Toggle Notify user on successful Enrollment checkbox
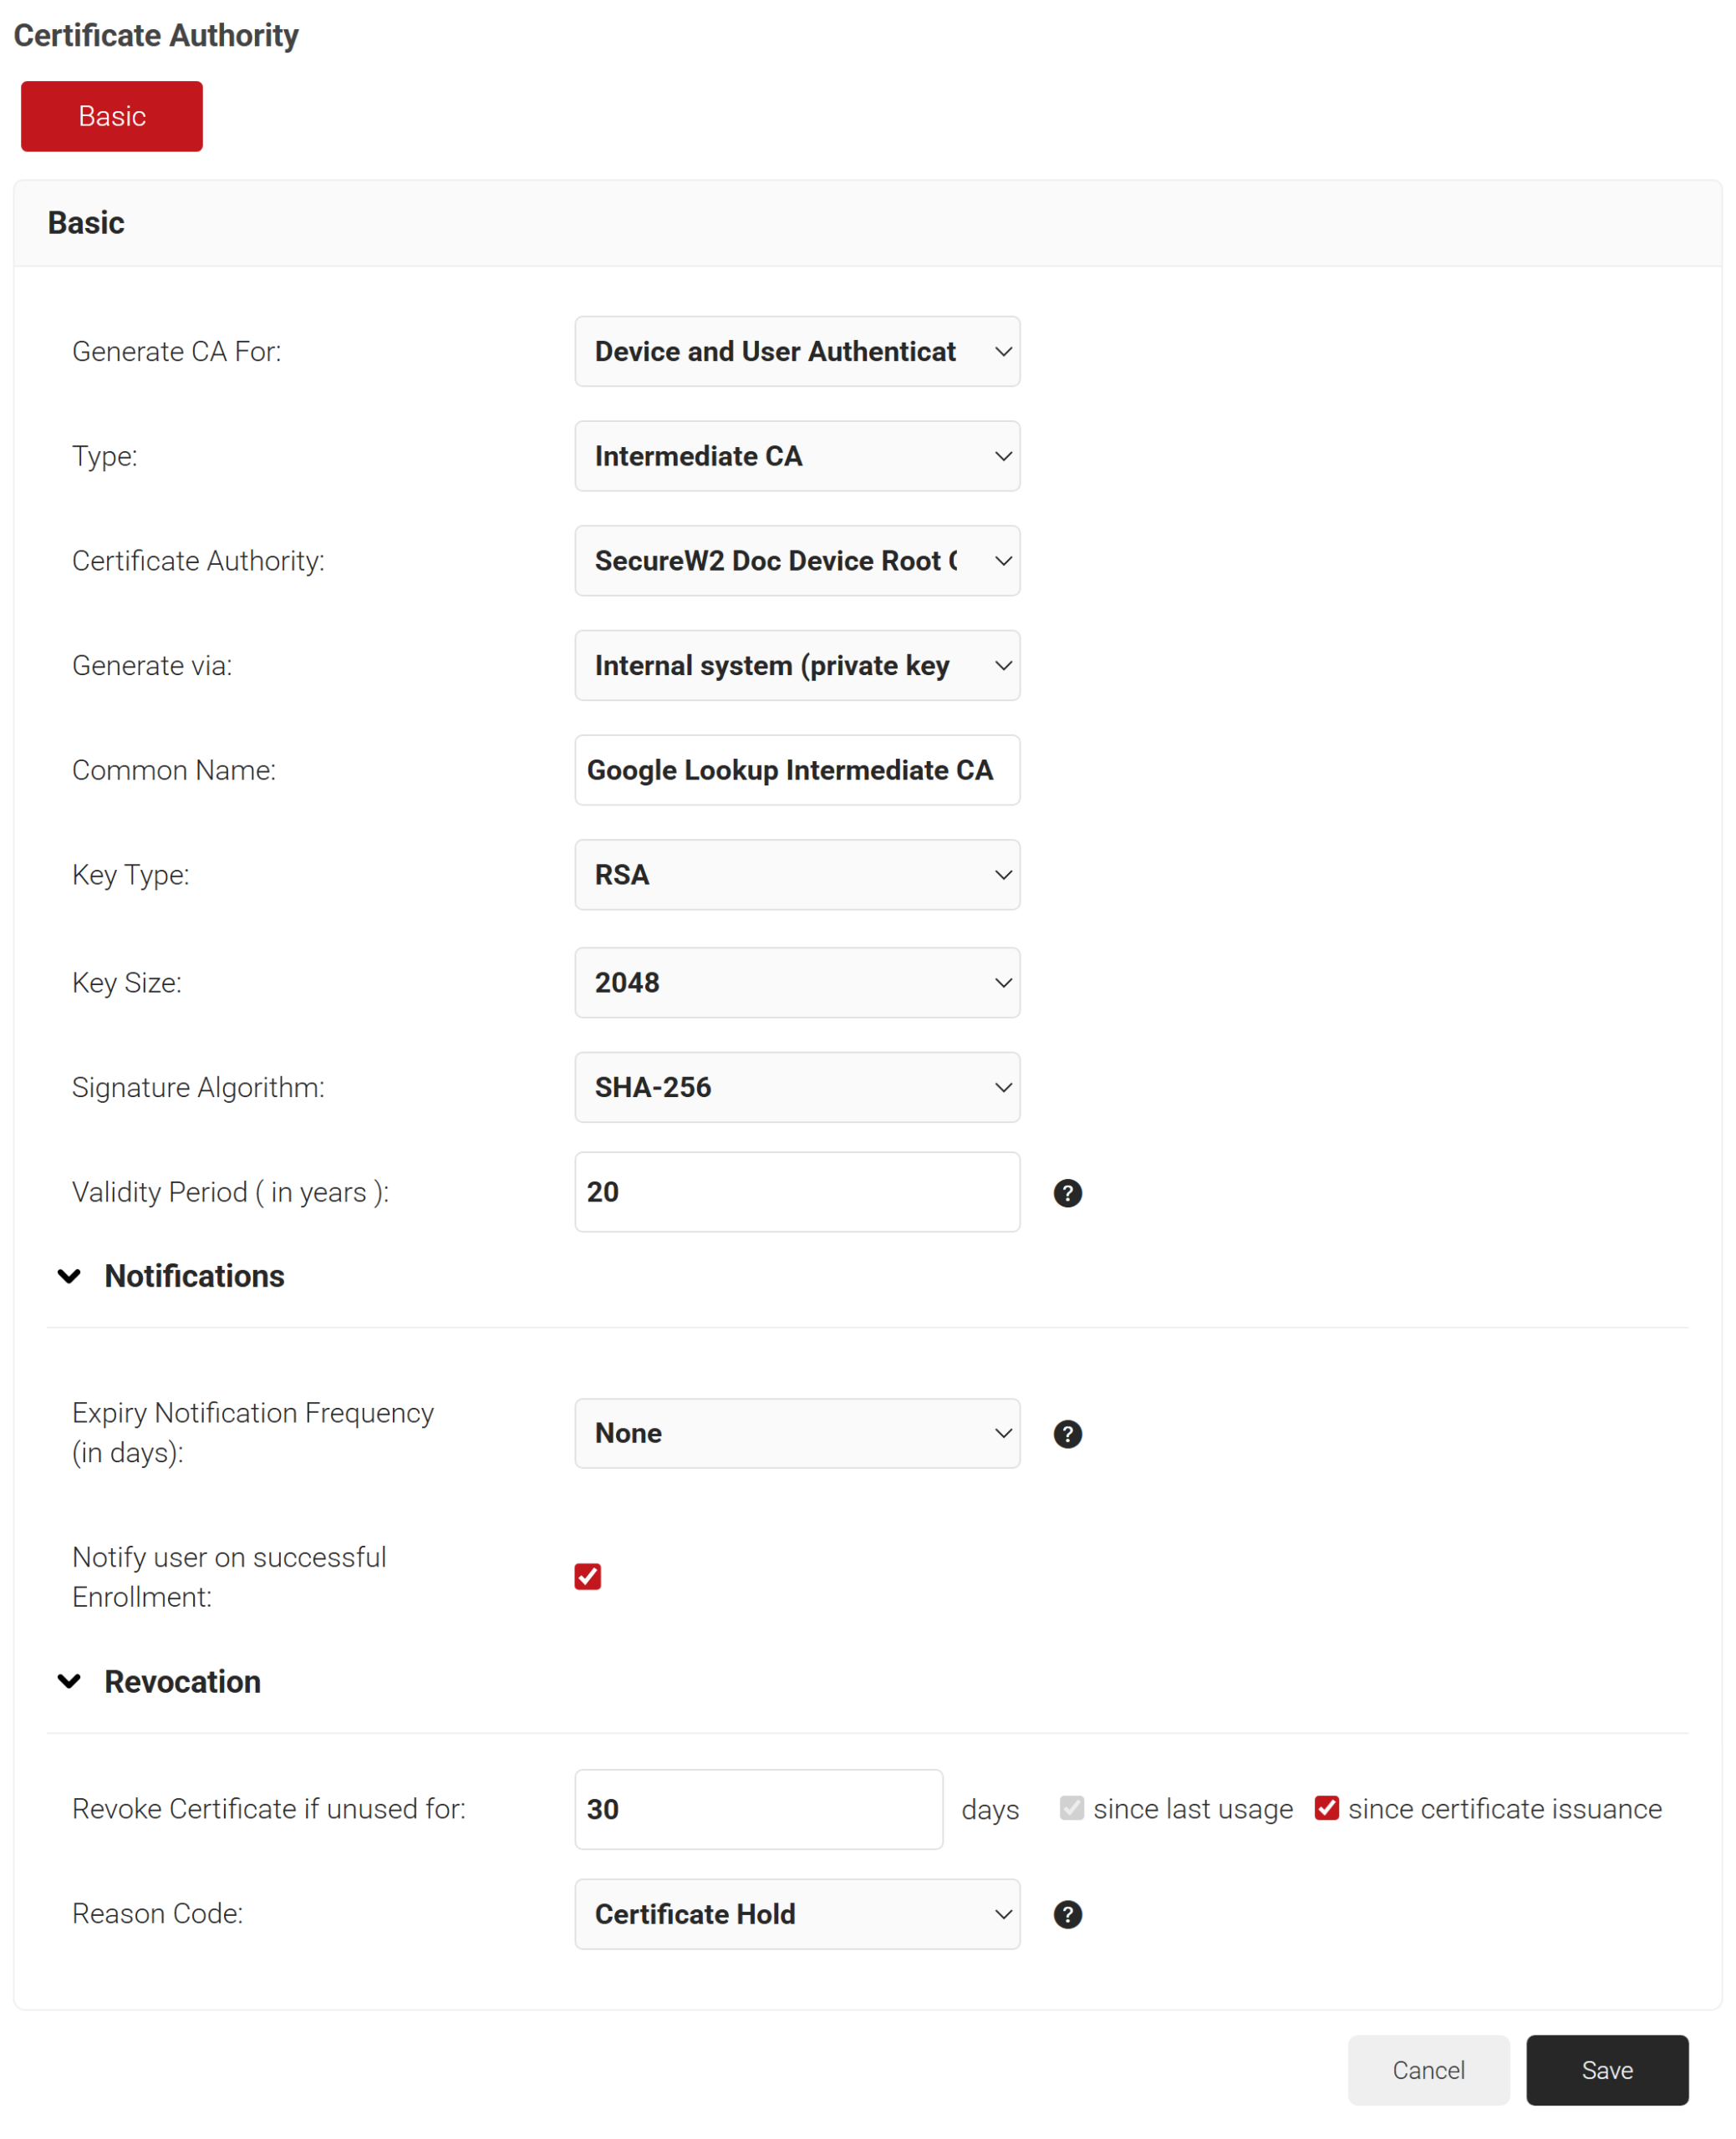The height and width of the screenshot is (2139, 1736). (x=587, y=1575)
